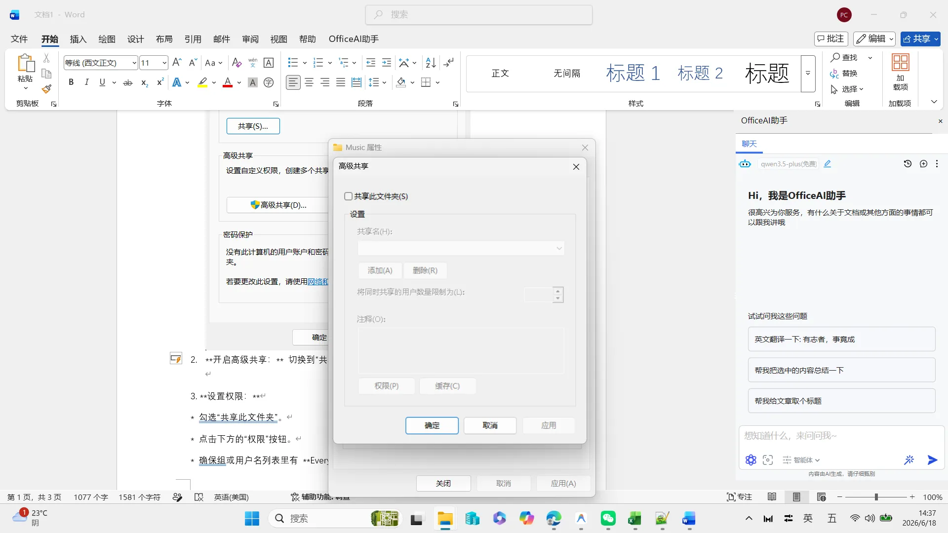
Task: Send message with blue arrow icon
Action: click(x=932, y=460)
